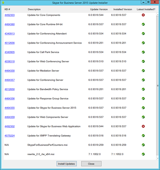This screenshot has width=160, height=170.
Task: Open KB link 4492302
Action: point(10,126)
